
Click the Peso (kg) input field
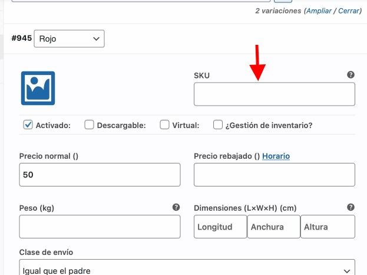[100, 227]
